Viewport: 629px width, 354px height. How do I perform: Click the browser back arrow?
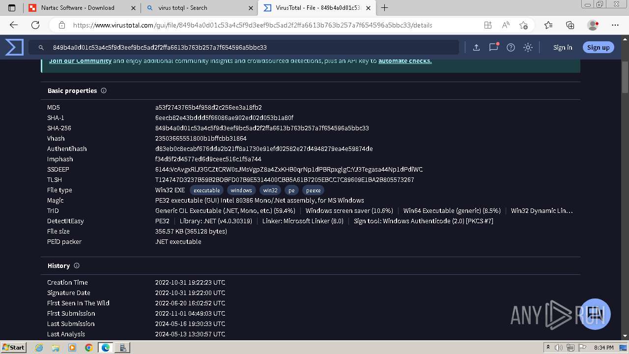pos(14,25)
